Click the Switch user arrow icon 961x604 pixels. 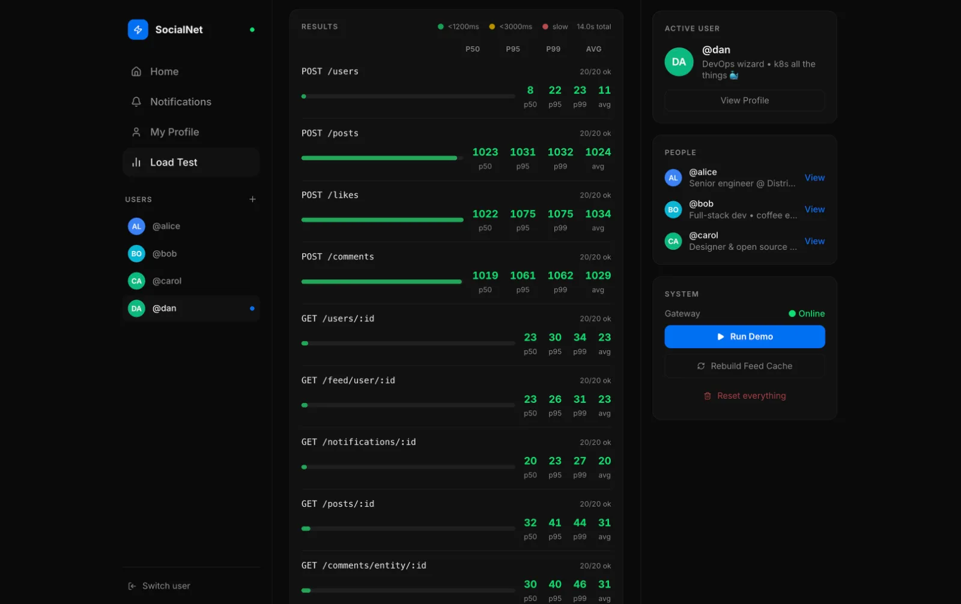tap(132, 586)
